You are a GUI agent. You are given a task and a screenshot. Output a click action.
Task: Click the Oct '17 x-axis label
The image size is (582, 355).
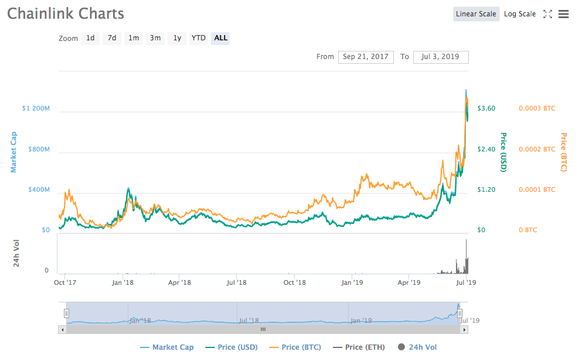(x=65, y=282)
